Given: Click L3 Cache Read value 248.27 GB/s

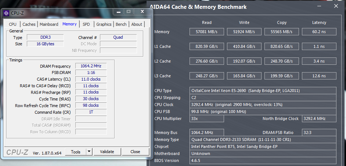Looking at the screenshot, I should point(206,76).
